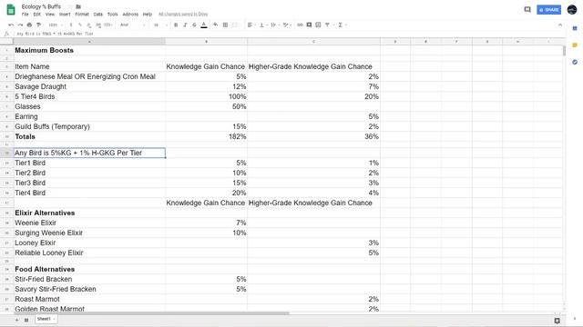Viewport: 583px width, 327px height.
Task: Open the Data menu
Action: [x=98, y=15]
